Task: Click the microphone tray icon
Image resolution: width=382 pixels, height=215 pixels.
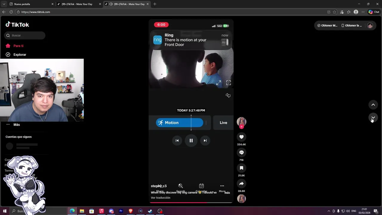Action: (x=338, y=211)
